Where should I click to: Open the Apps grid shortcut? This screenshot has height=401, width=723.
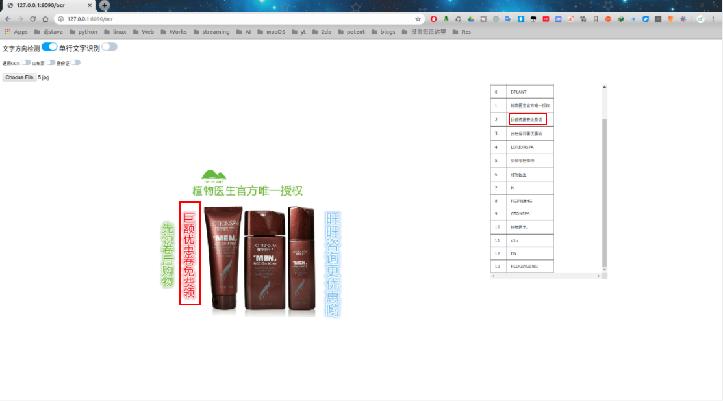tap(16, 32)
